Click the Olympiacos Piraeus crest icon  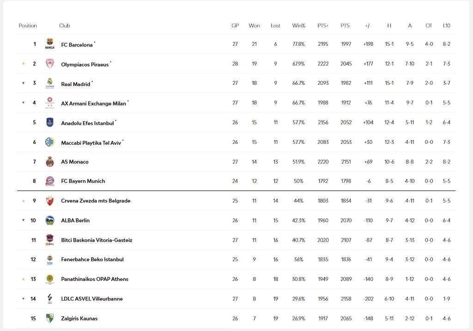pos(50,63)
